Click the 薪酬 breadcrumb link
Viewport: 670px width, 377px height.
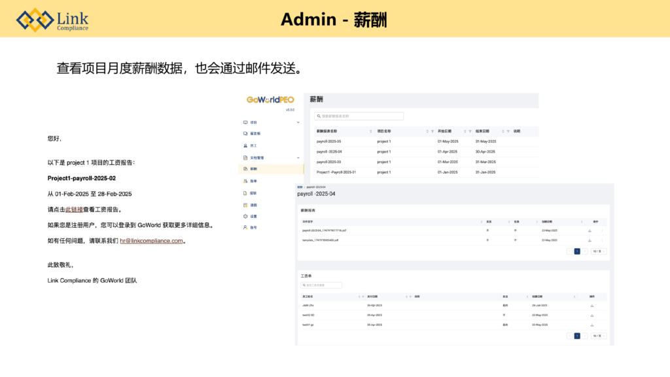(x=300, y=187)
